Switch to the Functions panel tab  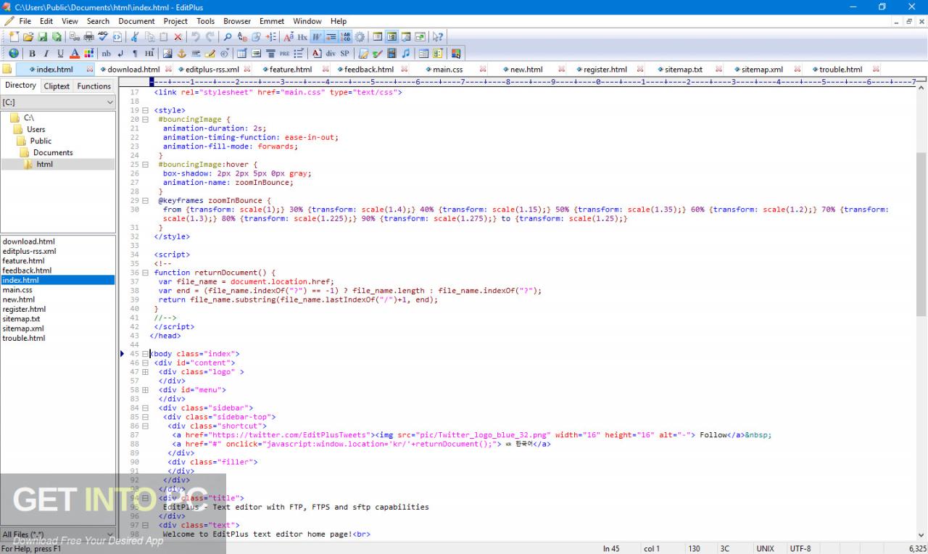tap(94, 86)
